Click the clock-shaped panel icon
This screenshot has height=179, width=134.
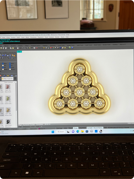pyautogui.click(x=16, y=76)
